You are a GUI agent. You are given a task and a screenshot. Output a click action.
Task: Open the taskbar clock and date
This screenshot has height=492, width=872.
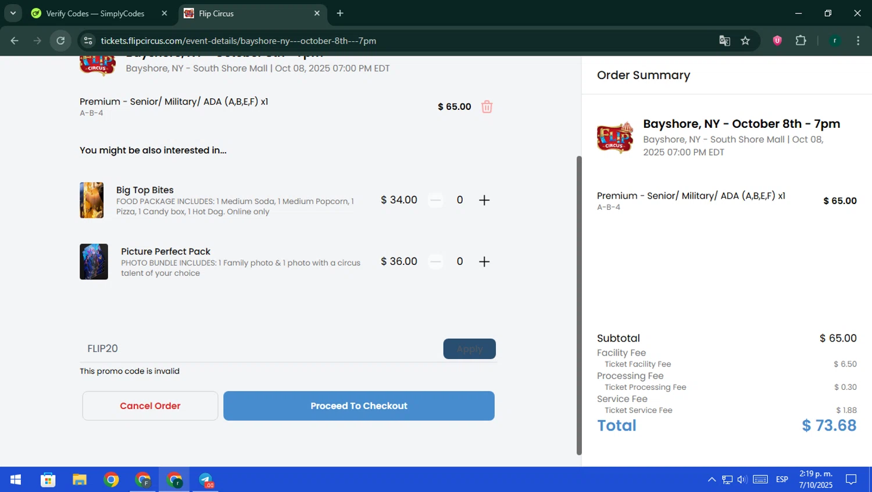(816, 479)
